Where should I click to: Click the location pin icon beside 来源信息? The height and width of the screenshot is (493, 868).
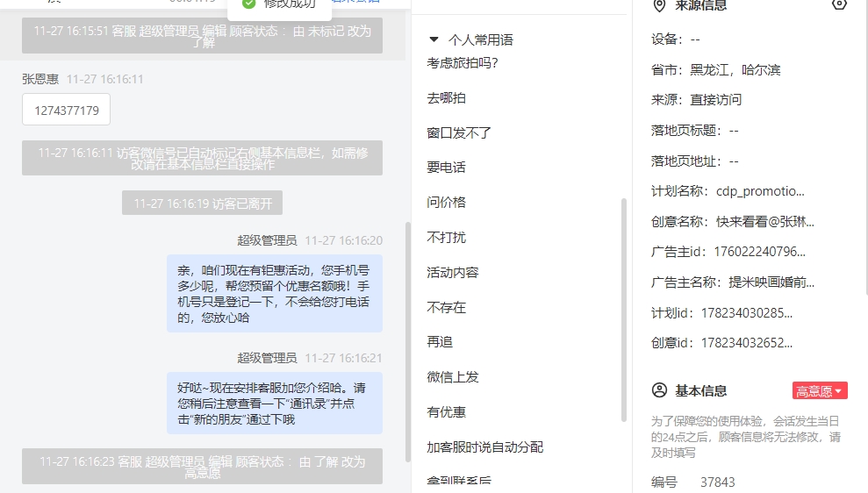point(659,6)
